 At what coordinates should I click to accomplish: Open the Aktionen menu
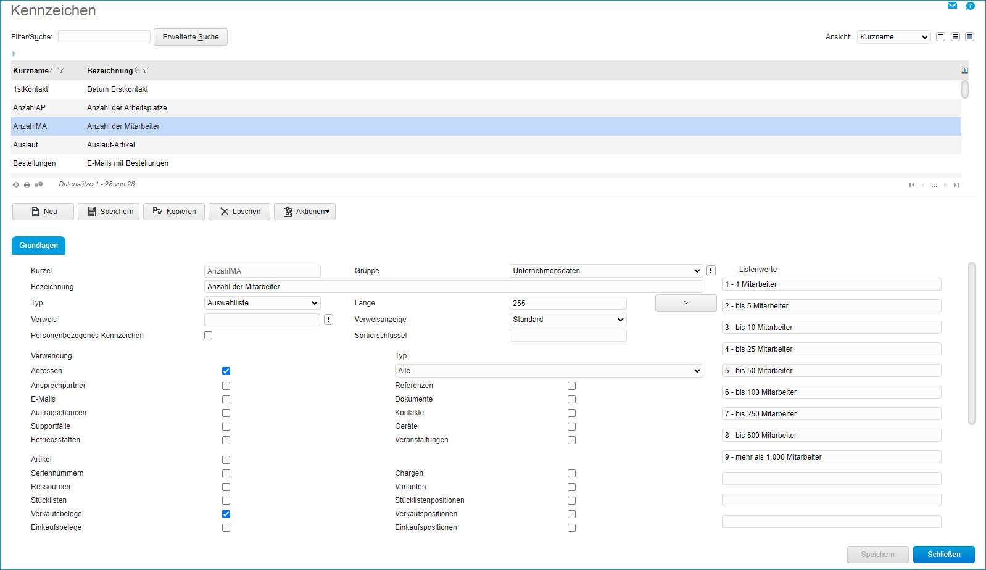(x=305, y=212)
